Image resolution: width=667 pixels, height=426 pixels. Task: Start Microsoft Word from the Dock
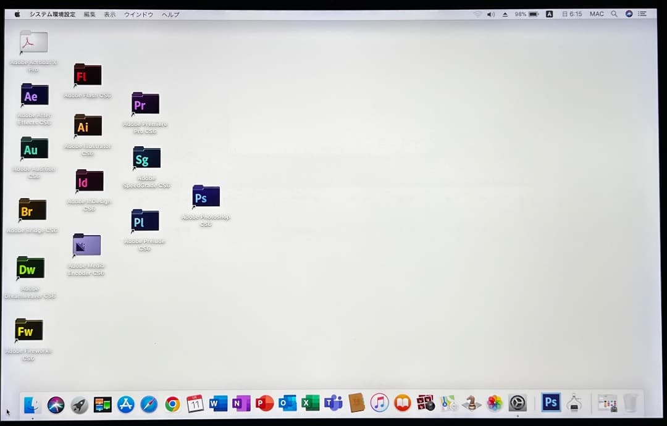pos(218,404)
